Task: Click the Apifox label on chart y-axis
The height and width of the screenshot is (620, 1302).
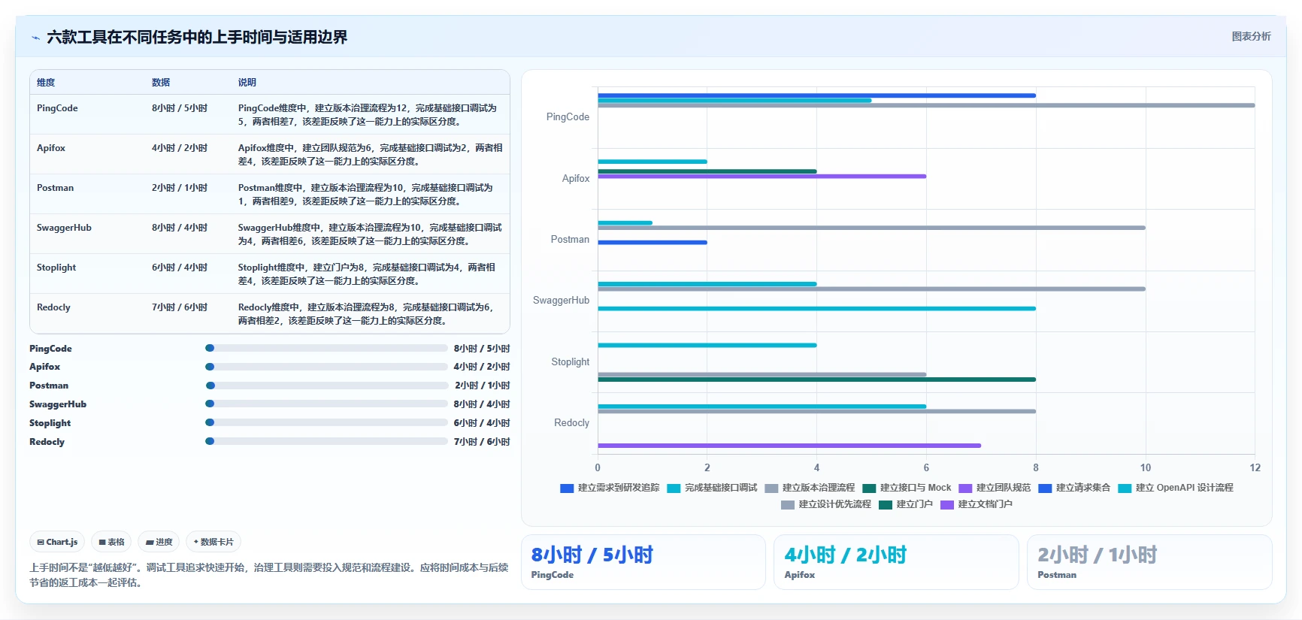Action: click(576, 178)
